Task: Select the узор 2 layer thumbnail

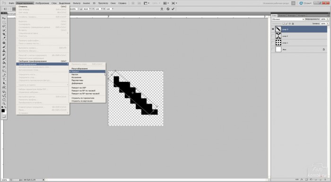Action: pyautogui.click(x=279, y=36)
